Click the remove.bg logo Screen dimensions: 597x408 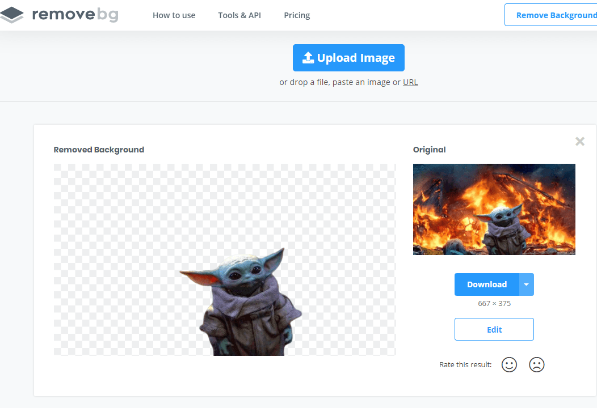59,15
